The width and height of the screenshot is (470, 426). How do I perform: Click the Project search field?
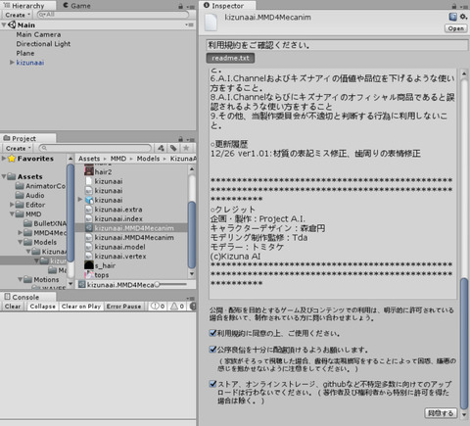95,148
